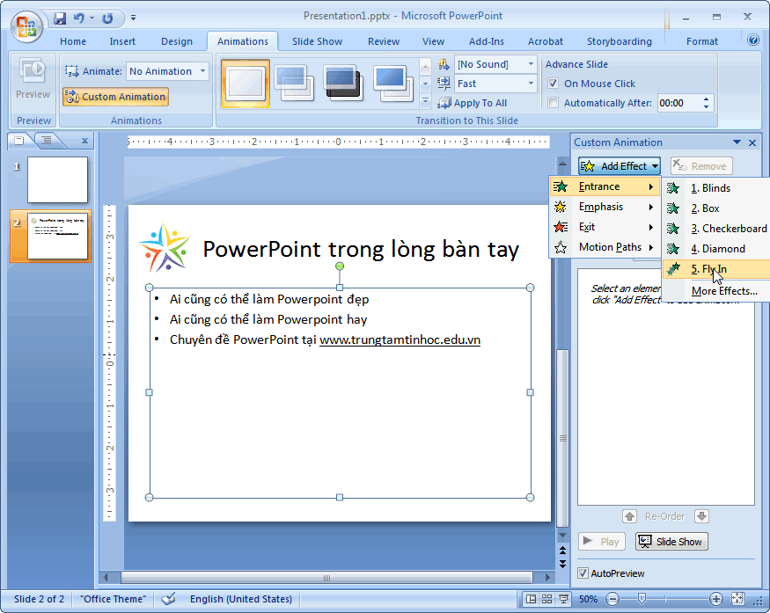The width and height of the screenshot is (770, 613).
Task: Customize Quick Access Toolbar dropdown
Action: 133,18
